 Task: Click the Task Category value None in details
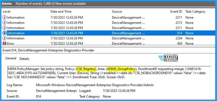[107, 96]
